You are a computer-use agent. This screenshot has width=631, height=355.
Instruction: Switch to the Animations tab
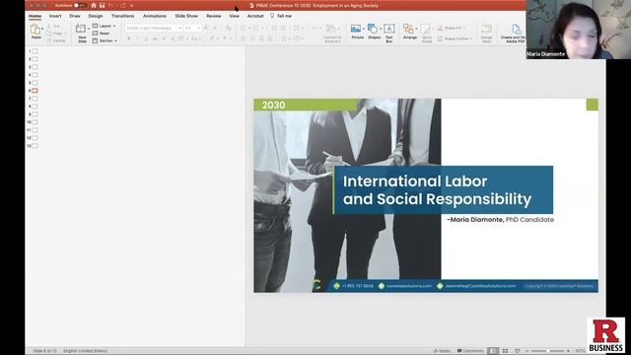pyautogui.click(x=155, y=16)
